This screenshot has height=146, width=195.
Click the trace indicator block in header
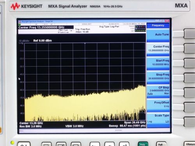tap(140, 28)
